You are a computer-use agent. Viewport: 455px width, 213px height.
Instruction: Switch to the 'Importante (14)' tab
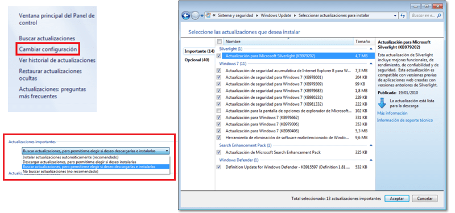coord(200,51)
